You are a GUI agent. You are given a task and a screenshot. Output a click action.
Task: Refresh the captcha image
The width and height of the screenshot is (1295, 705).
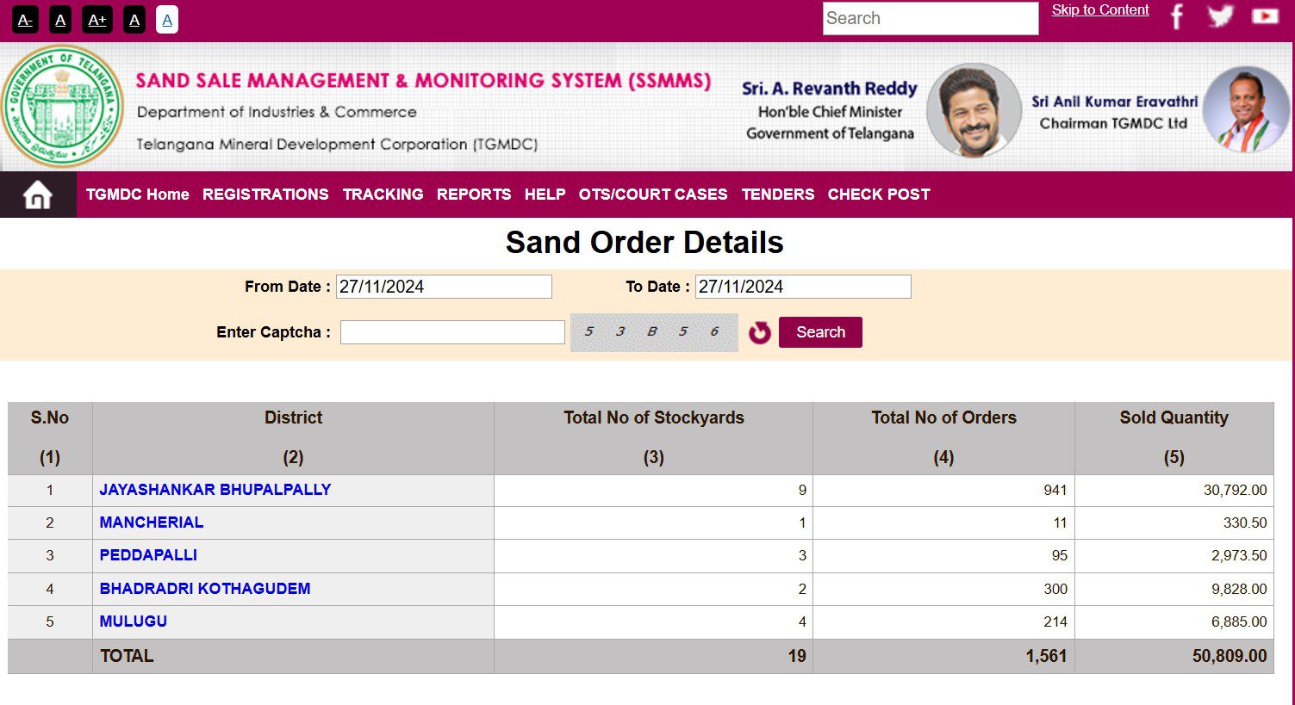(759, 332)
